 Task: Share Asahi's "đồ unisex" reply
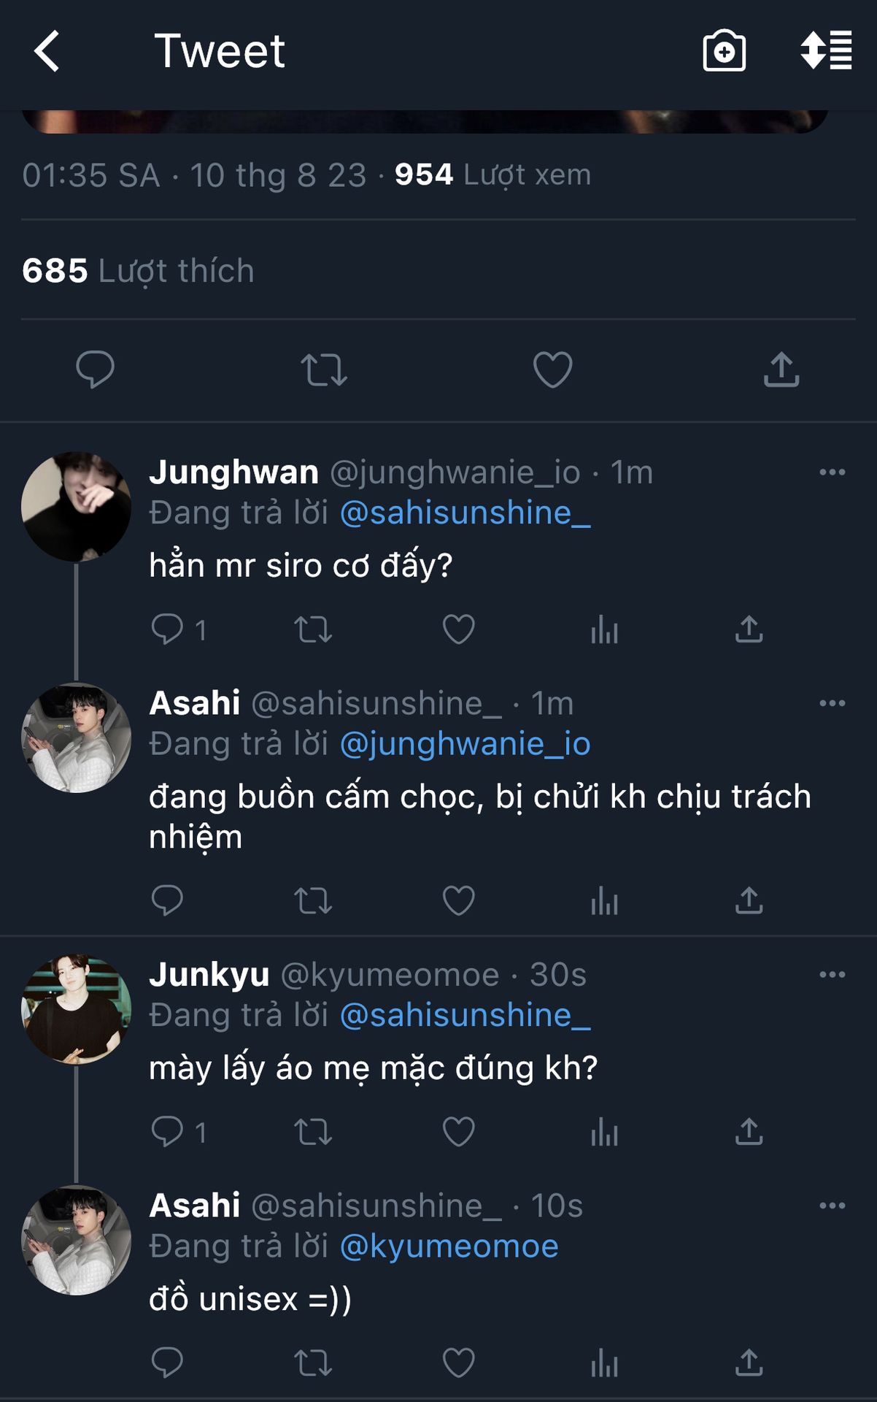[x=749, y=1363]
